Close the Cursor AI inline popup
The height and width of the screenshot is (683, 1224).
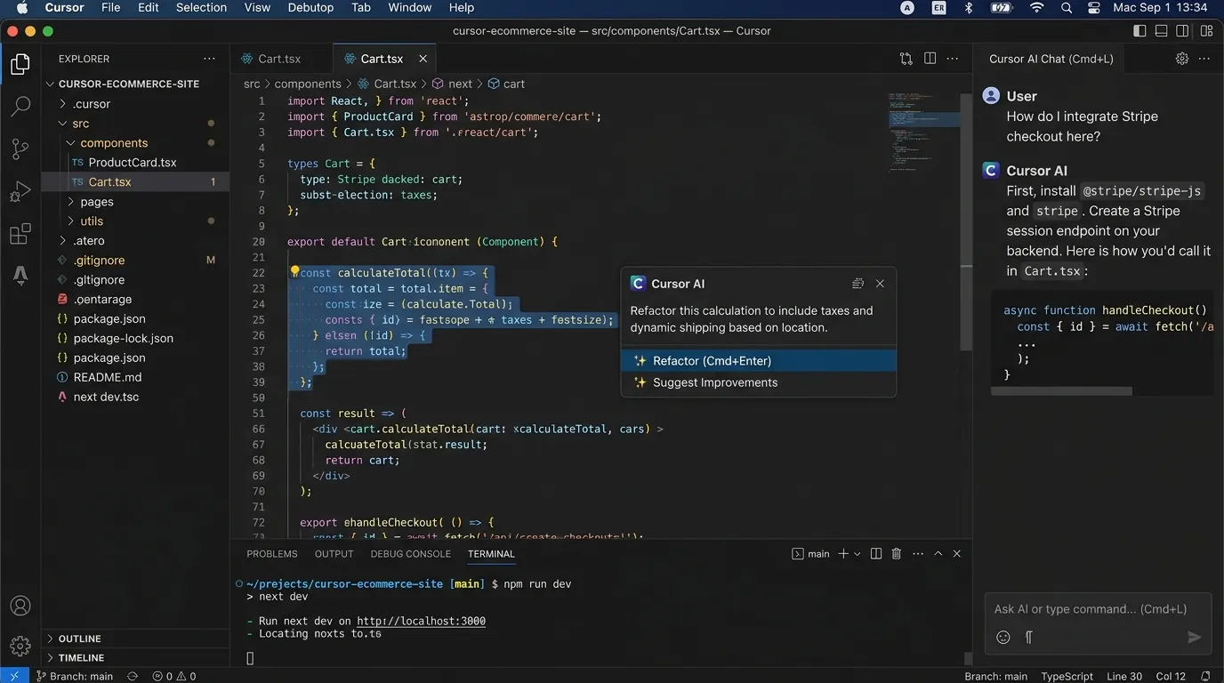coord(880,284)
